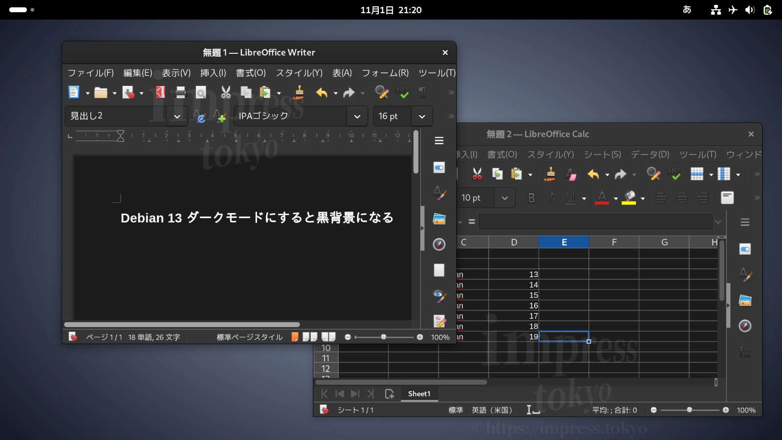Expand paragraph style dropdown showing 見出し2
Image resolution: width=782 pixels, height=440 pixels.
point(177,116)
